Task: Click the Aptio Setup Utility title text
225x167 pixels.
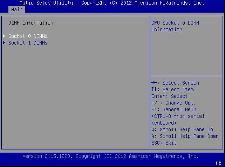Action: point(112,3)
